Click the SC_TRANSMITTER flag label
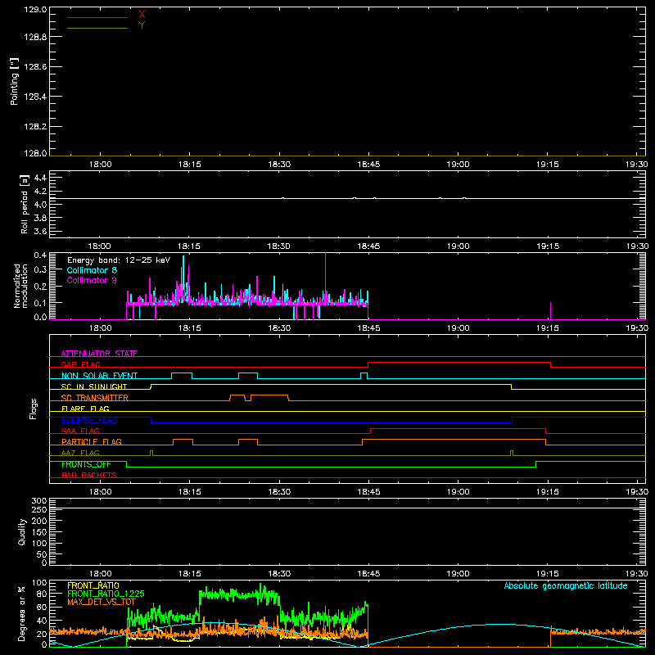Viewport: 655px width, 655px height. 95,398
